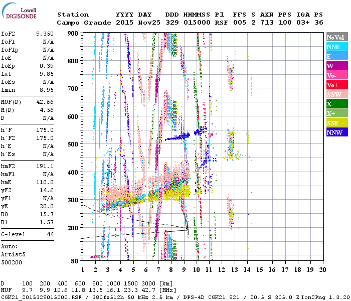Click the CGK21_2015329015000.RSF file name
This screenshot has height=301, width=351.
point(41,297)
